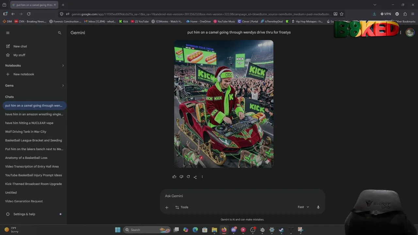
Task: Share the generated response
Action: click(x=195, y=177)
